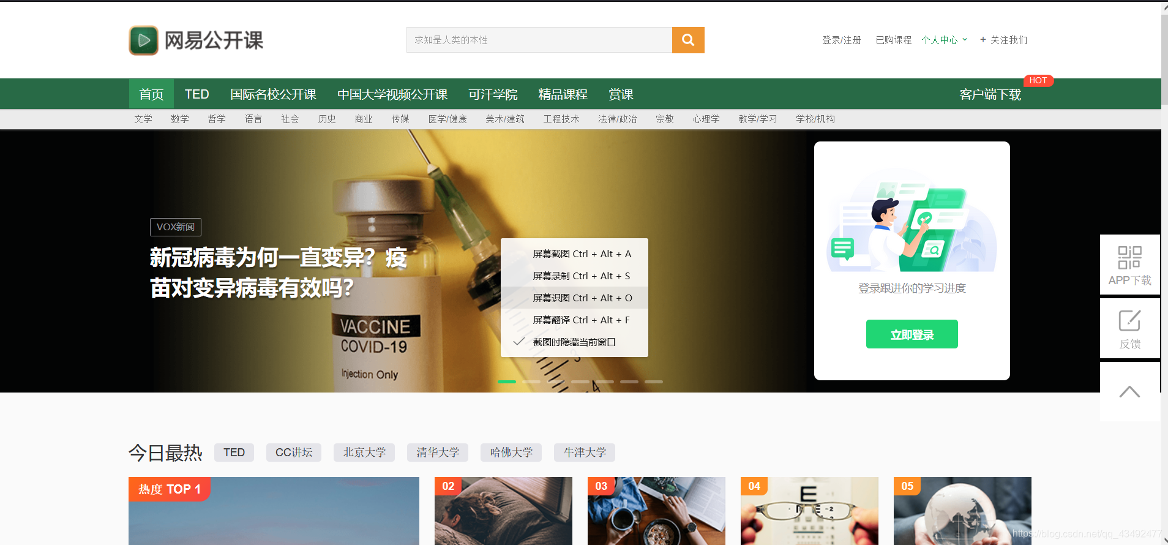The height and width of the screenshot is (545, 1168).
Task: Open the 04 eyeglasses video thumbnail
Action: (809, 511)
